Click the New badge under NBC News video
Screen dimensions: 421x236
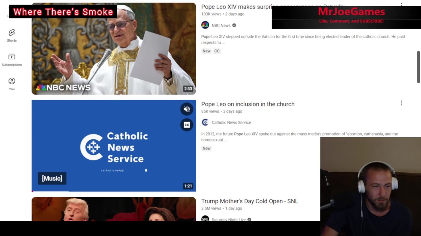[207, 51]
